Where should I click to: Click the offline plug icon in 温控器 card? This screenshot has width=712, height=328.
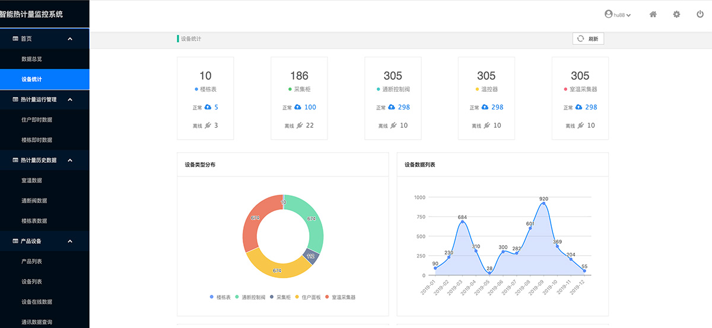tap(487, 126)
